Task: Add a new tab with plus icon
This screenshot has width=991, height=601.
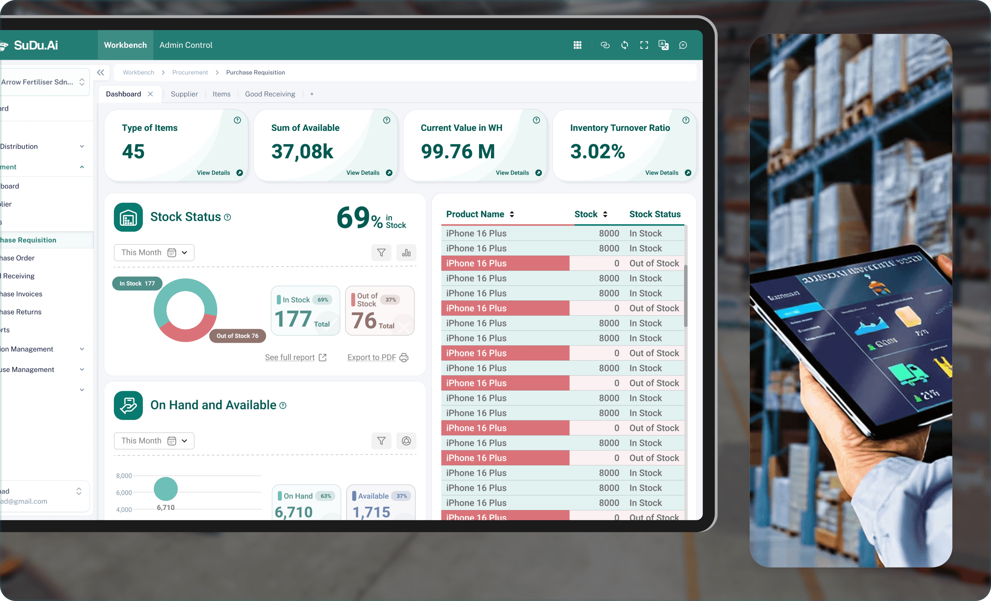Action: (312, 94)
